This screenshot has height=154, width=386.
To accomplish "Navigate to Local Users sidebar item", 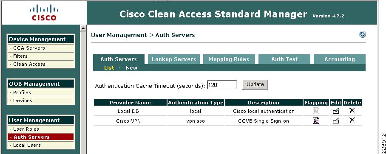I will coord(41,145).
